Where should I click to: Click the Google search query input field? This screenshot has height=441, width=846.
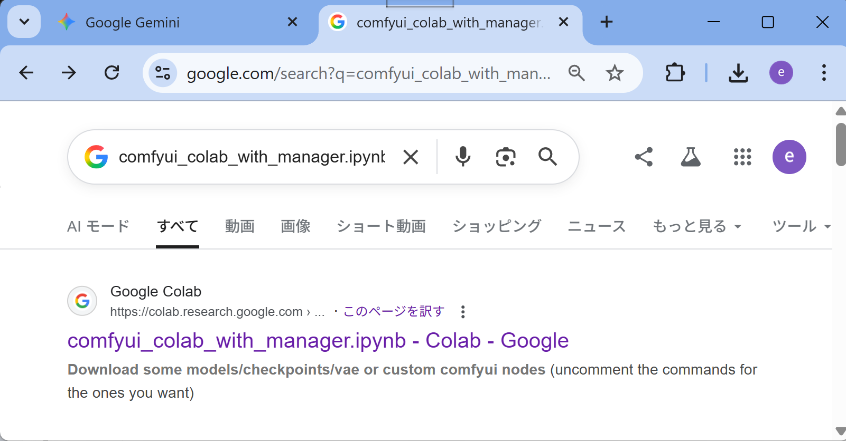point(252,157)
